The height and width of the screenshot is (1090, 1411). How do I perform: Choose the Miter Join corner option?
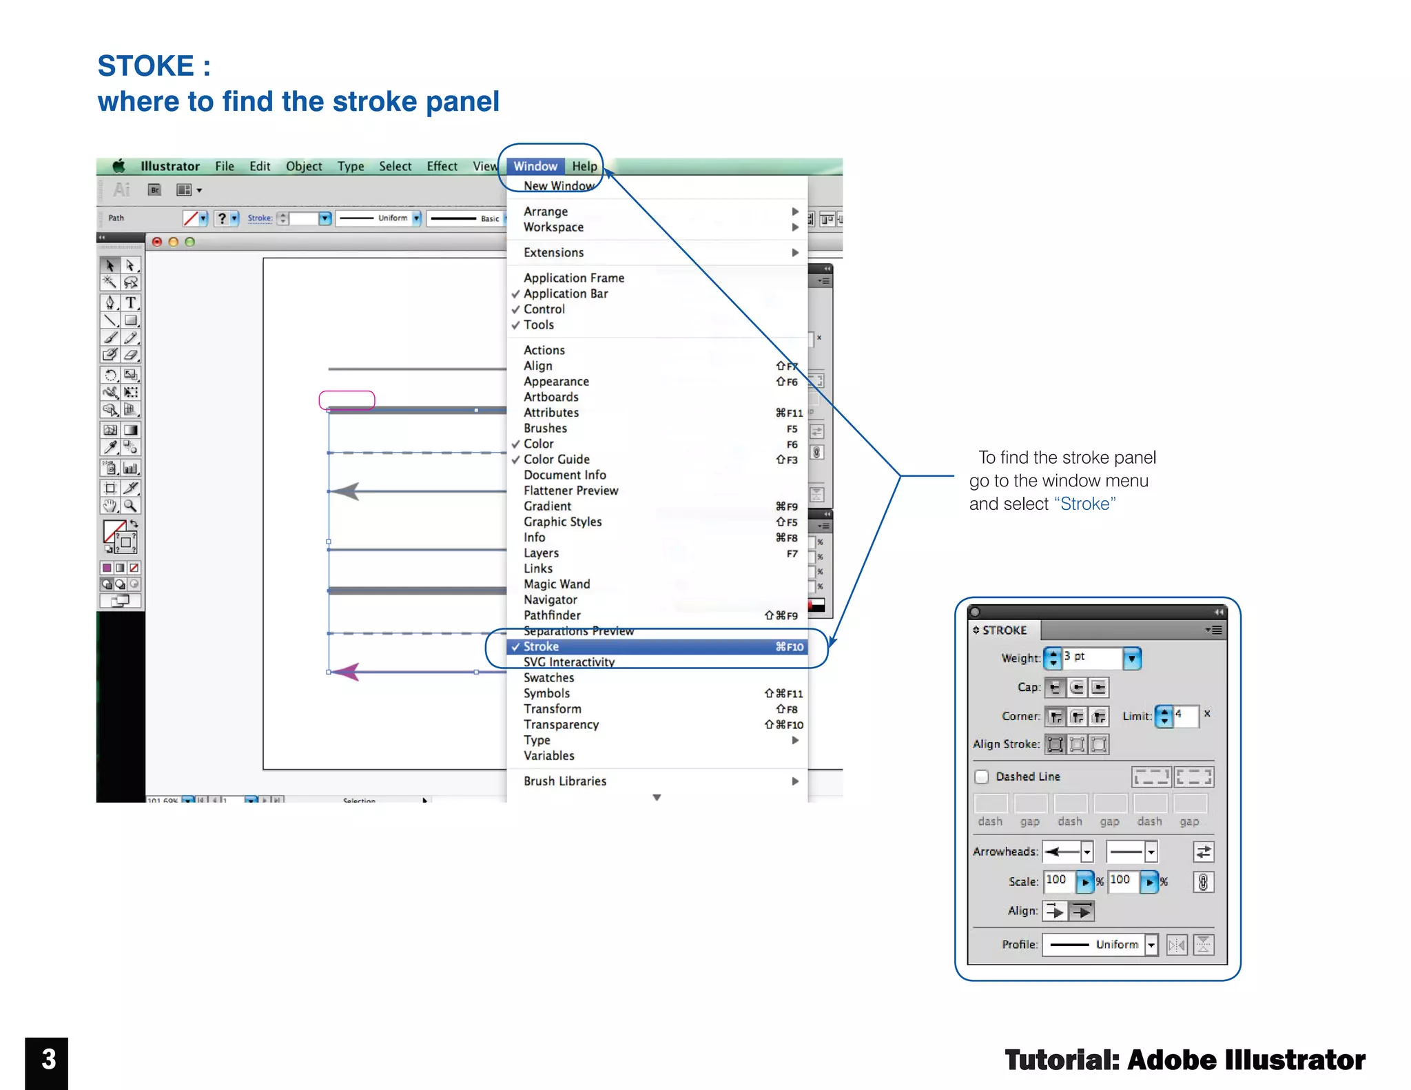click(1055, 717)
